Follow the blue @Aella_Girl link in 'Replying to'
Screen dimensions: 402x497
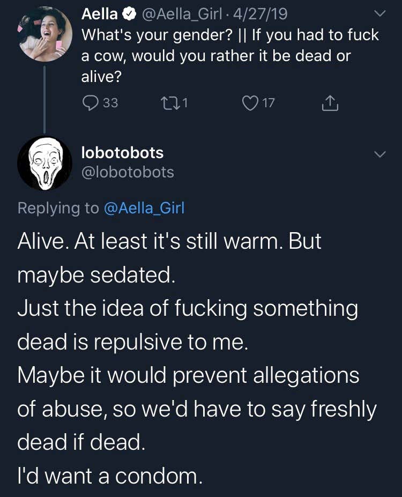tap(143, 207)
